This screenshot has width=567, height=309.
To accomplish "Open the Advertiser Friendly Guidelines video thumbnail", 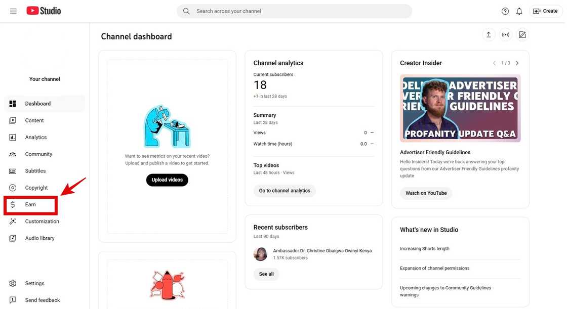I will (460, 108).
